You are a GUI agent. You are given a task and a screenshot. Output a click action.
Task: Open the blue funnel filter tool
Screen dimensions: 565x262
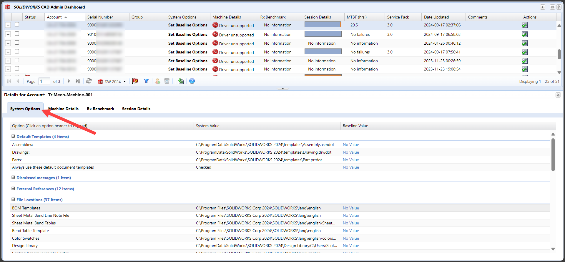(146, 81)
